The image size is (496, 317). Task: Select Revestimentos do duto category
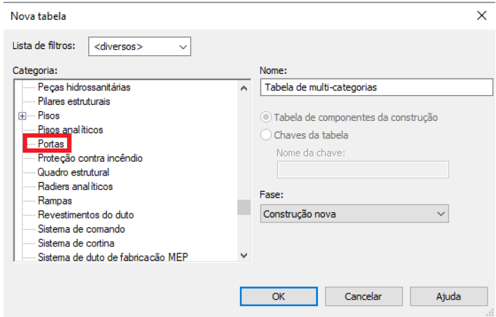coord(86,215)
